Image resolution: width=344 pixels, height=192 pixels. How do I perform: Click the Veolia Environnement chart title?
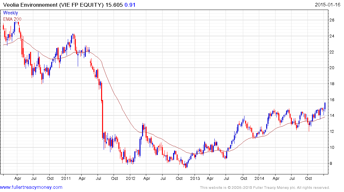pyautogui.click(x=53, y=4)
